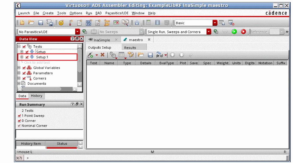Image resolution: width=293 pixels, height=163 pixels.
Task: Open the calculator icon in toolbar
Action: point(149,23)
